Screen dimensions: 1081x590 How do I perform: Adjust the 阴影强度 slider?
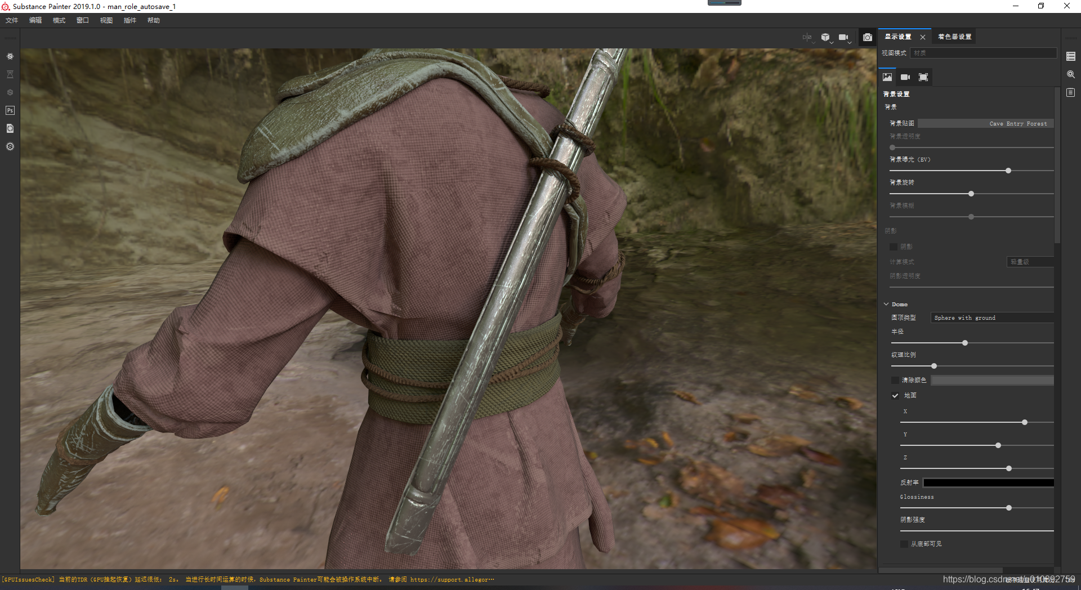click(x=977, y=530)
